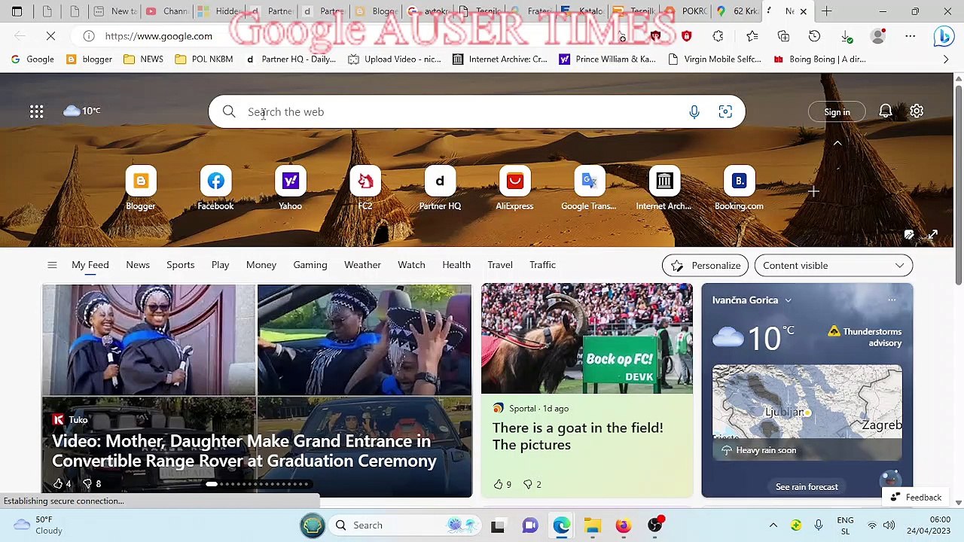Like the goat in the field article

(498, 484)
